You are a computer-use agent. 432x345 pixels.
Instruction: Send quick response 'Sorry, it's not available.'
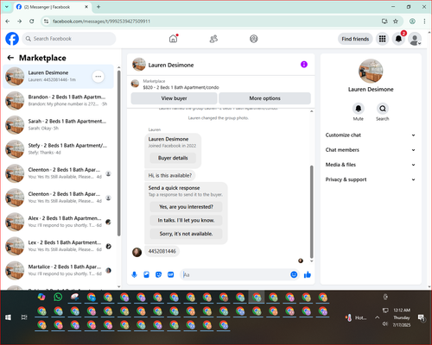point(186,234)
